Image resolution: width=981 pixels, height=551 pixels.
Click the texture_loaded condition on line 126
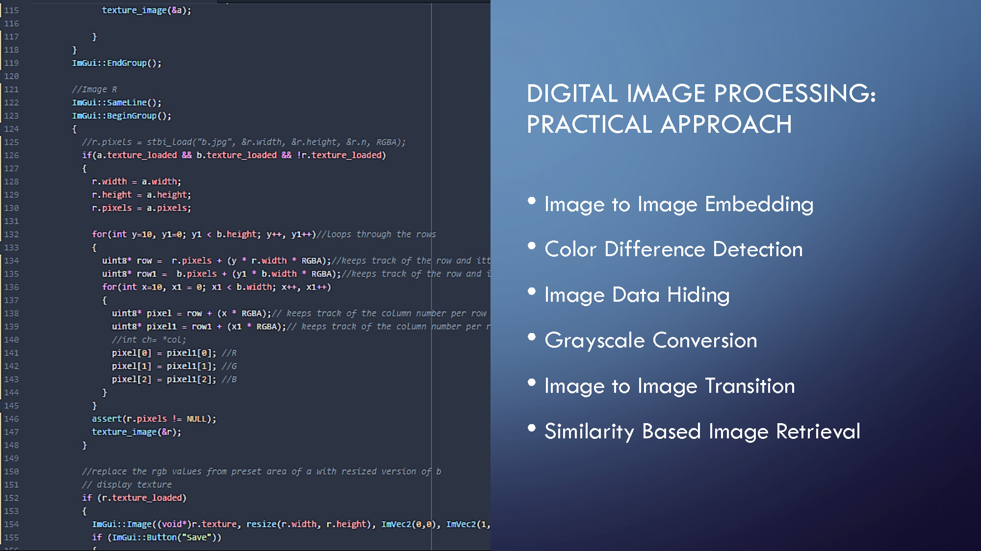coord(235,155)
